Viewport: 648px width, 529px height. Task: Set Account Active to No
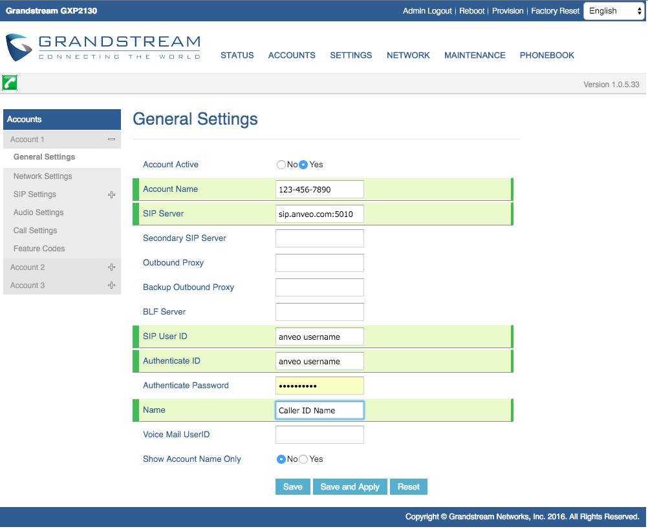coord(281,165)
